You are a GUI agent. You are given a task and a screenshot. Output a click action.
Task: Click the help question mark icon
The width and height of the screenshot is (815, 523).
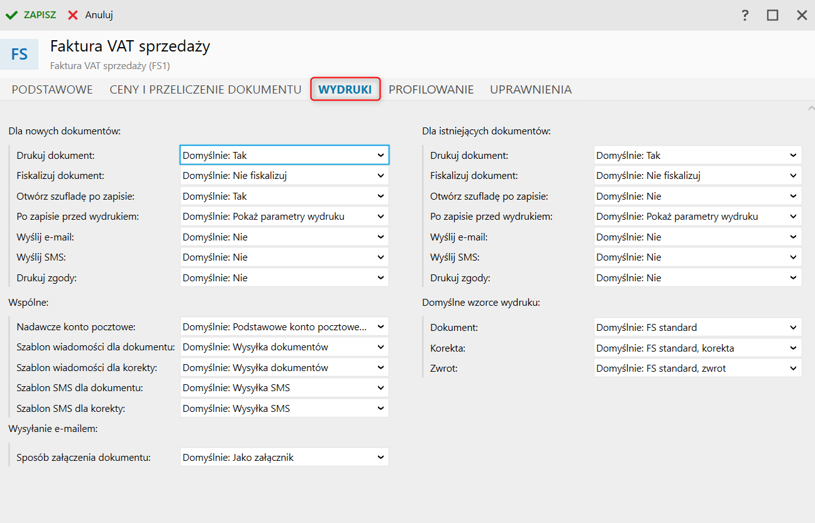[745, 15]
